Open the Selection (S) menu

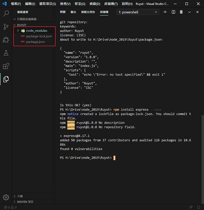(x=48, y=4)
